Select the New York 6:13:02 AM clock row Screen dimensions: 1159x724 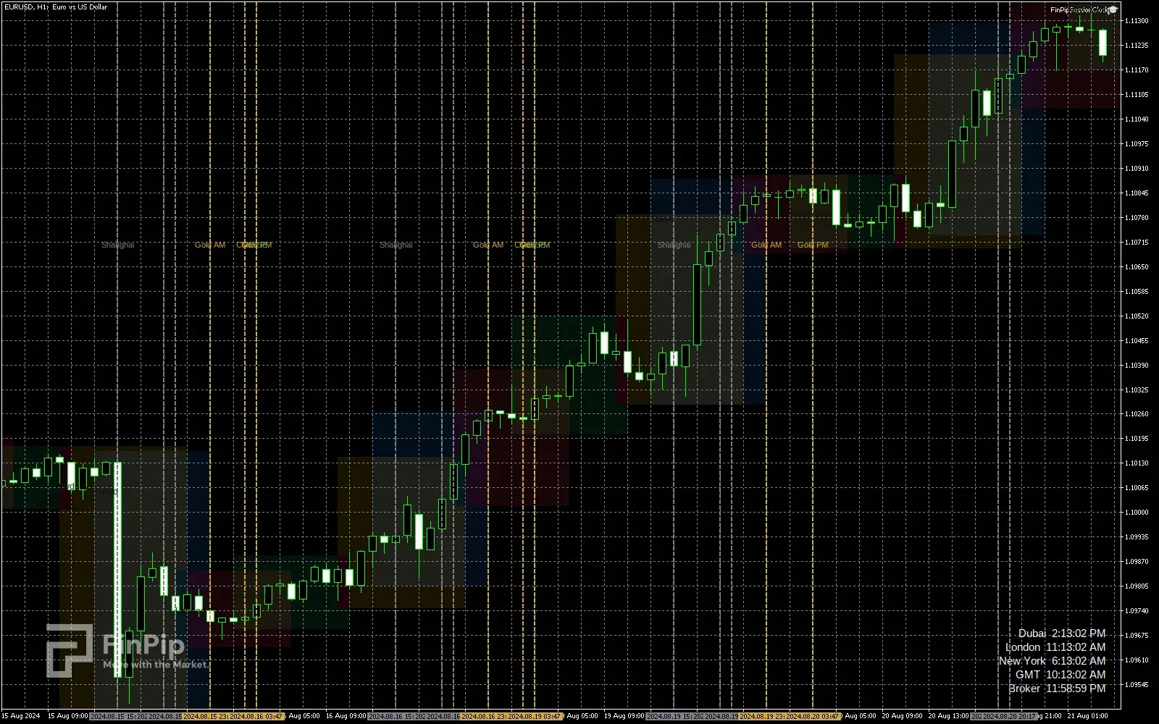point(1052,661)
